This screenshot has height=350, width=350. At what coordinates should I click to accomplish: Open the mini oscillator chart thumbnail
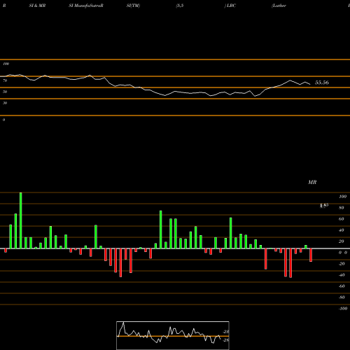click(x=173, y=335)
